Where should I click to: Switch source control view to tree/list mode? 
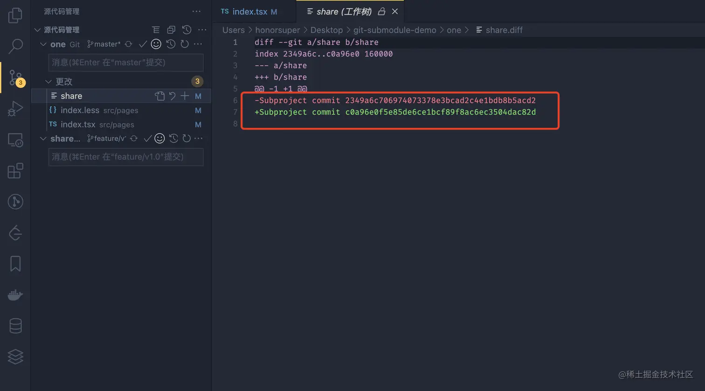[x=156, y=30]
